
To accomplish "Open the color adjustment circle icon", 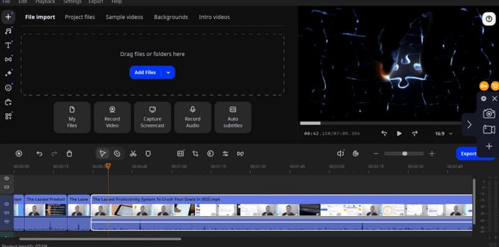I will pyautogui.click(x=210, y=153).
